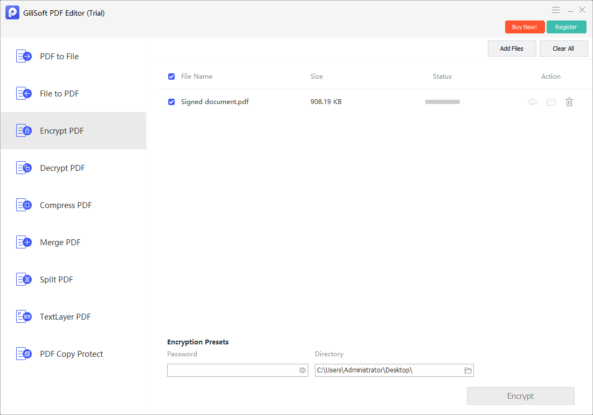The image size is (593, 415).
Task: Delete Signed document.pdf with trash icon
Action: pos(569,102)
